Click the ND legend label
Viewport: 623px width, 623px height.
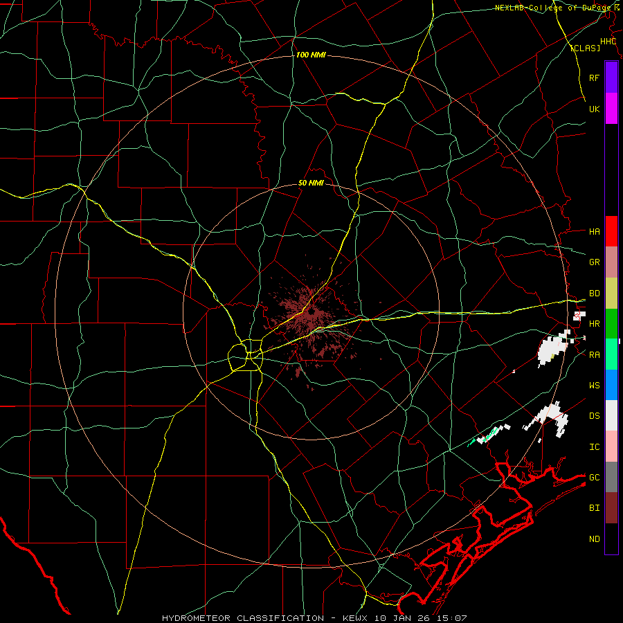click(595, 539)
